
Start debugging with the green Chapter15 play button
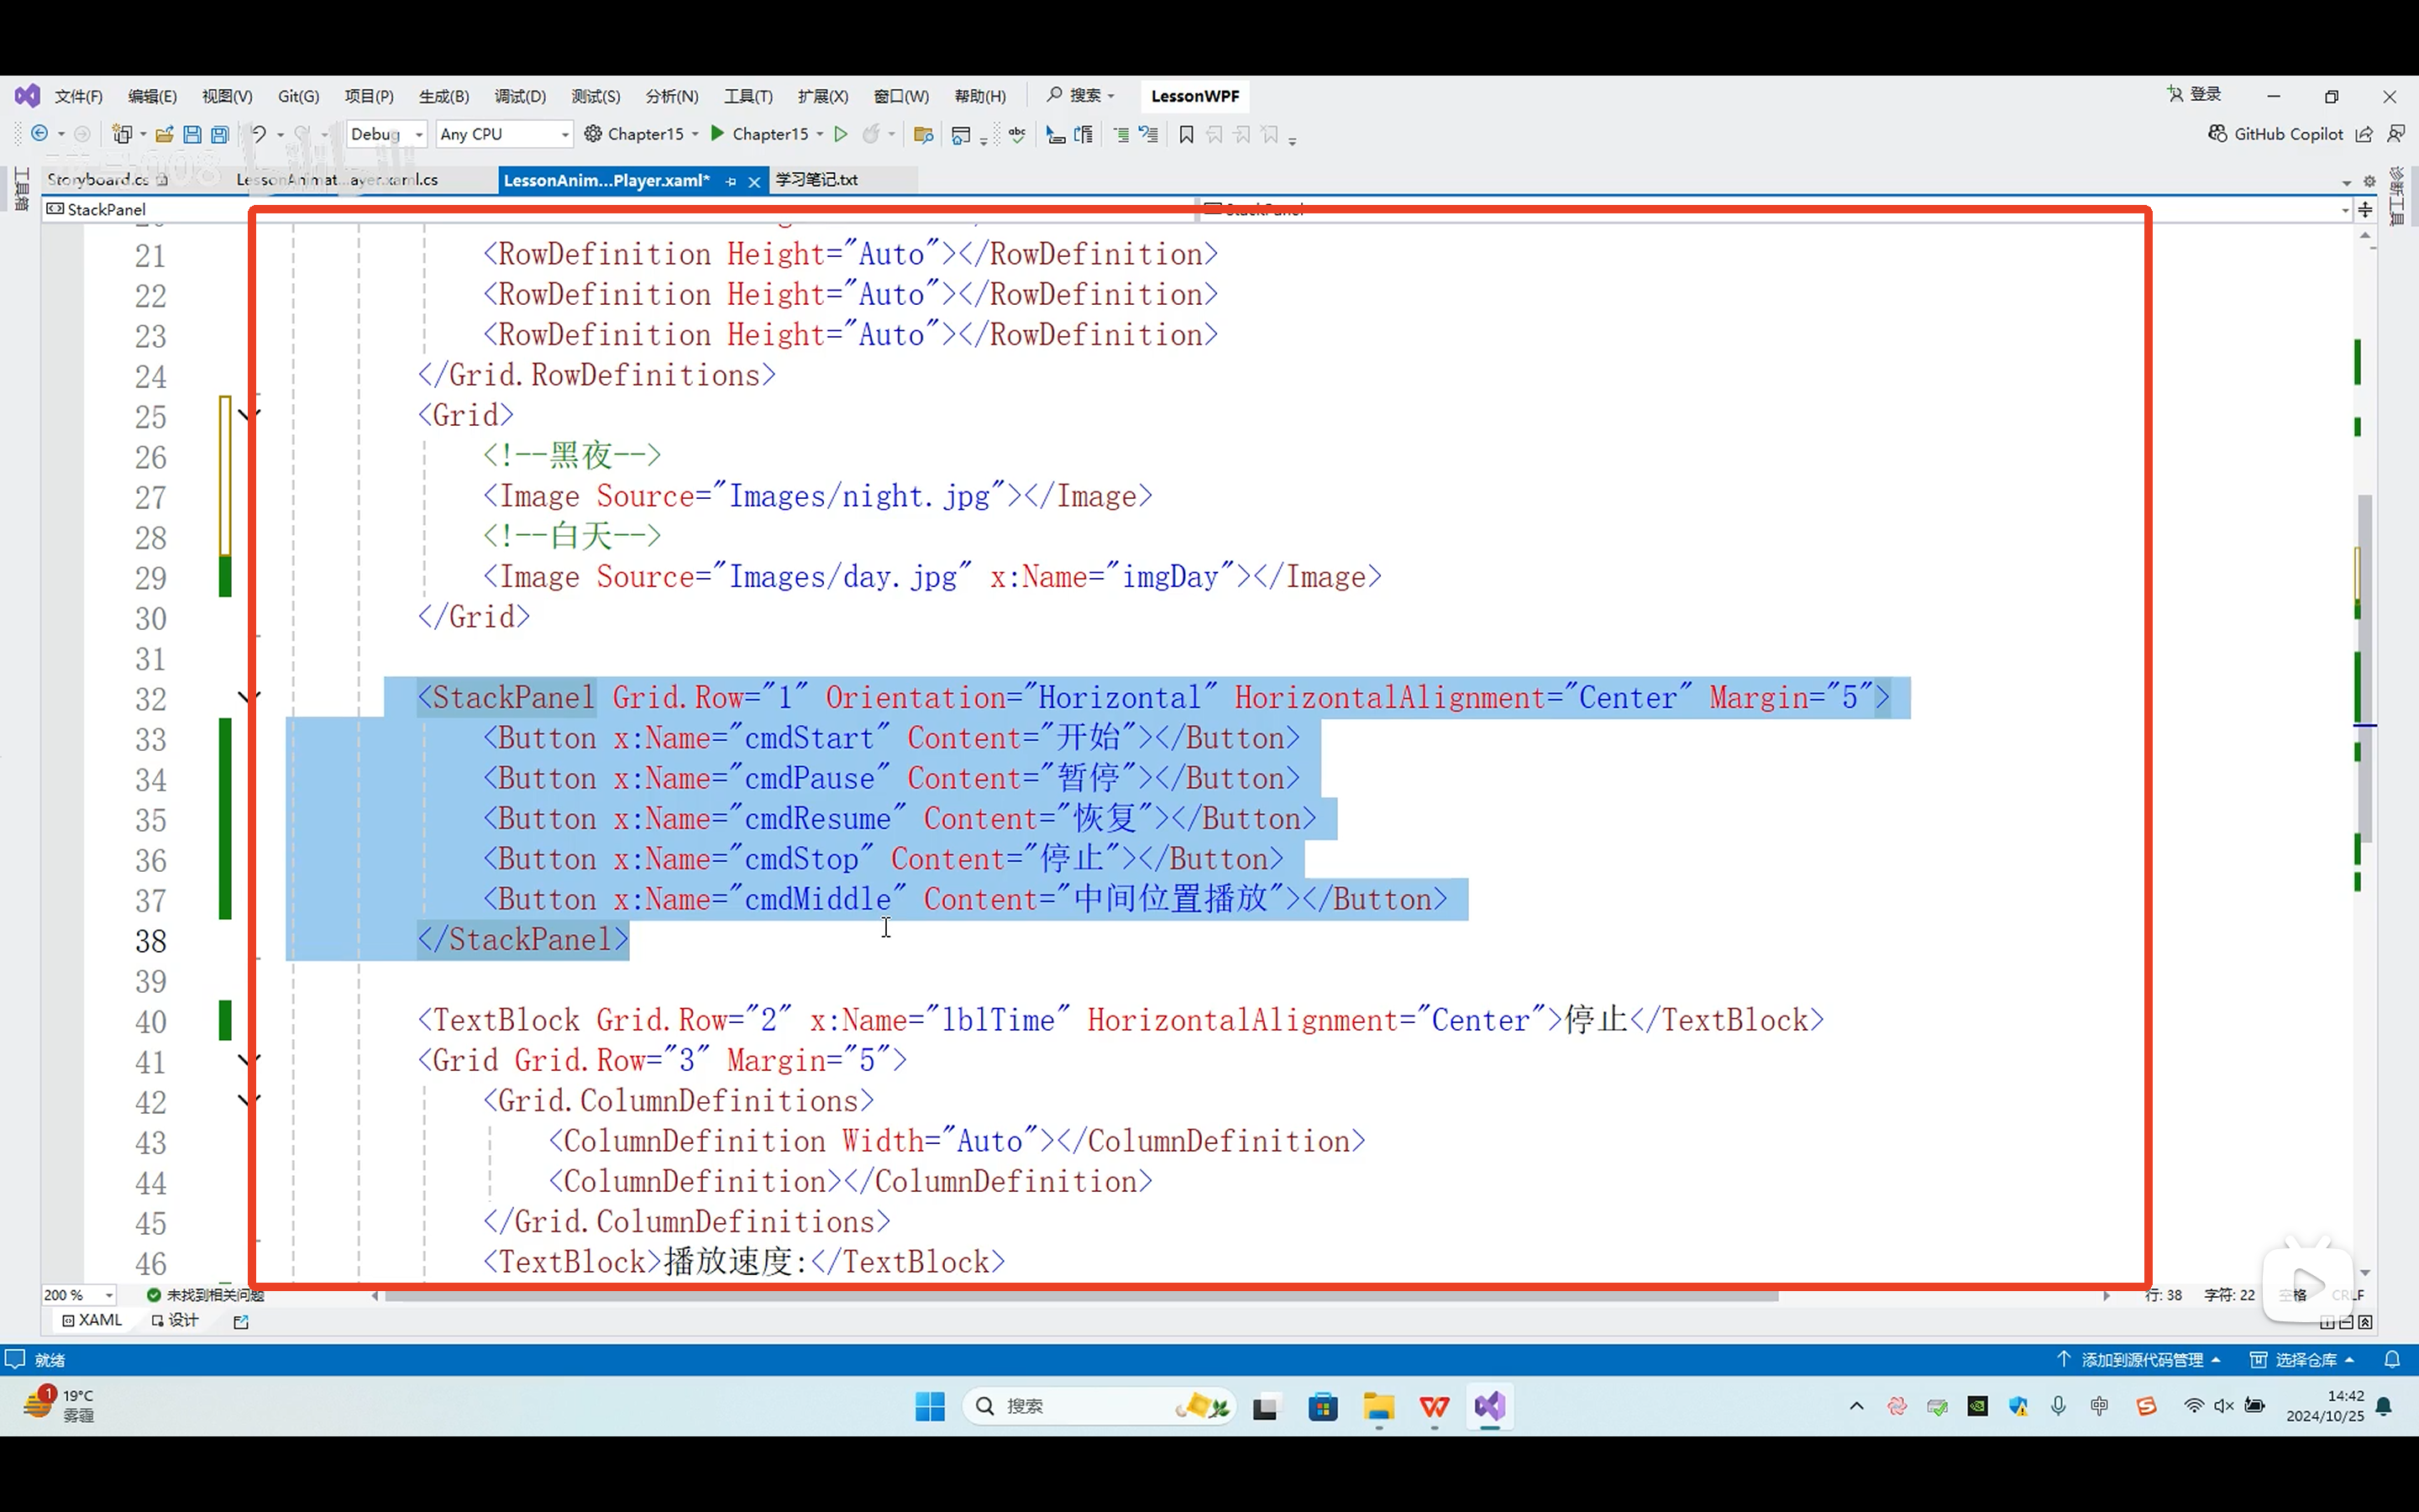[x=717, y=134]
